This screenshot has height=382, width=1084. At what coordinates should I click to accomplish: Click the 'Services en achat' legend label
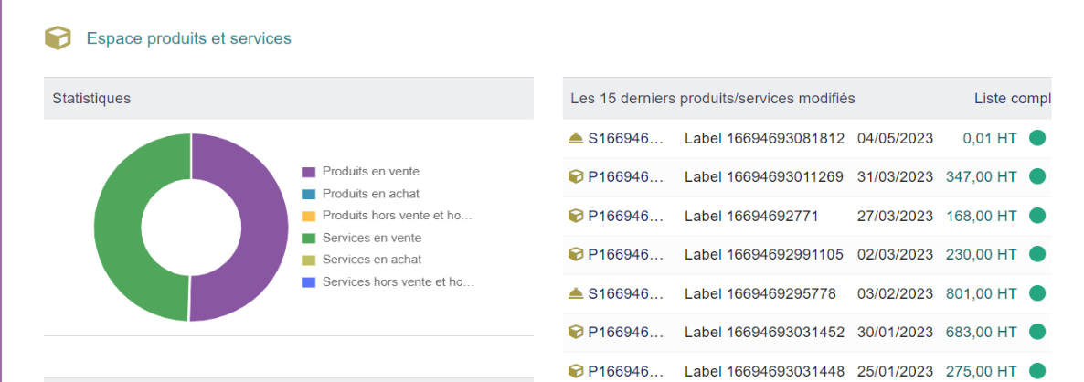pyautogui.click(x=372, y=260)
